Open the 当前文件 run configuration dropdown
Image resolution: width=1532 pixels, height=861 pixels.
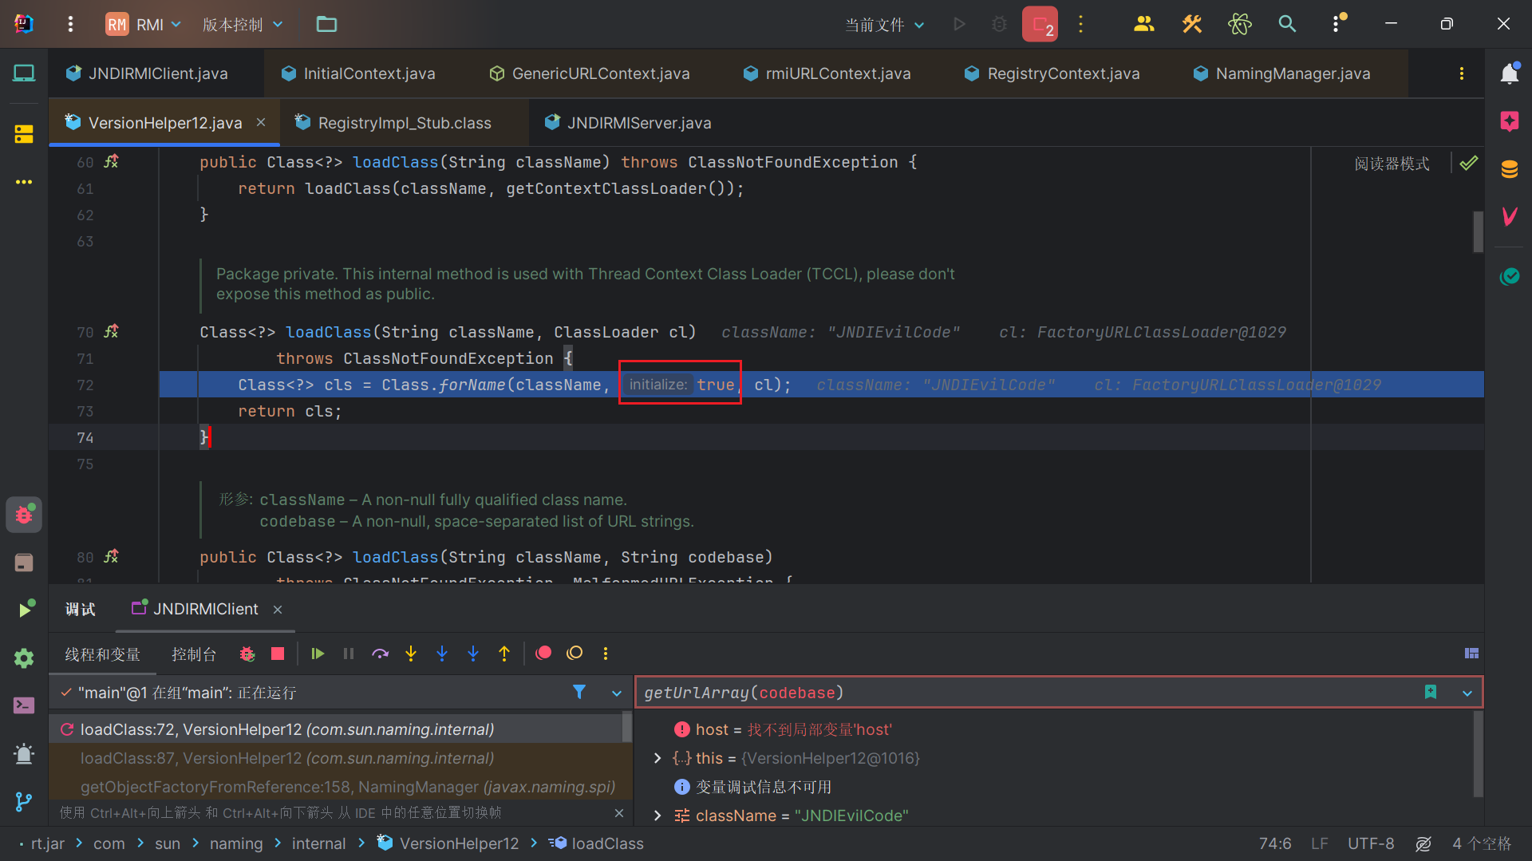click(884, 25)
